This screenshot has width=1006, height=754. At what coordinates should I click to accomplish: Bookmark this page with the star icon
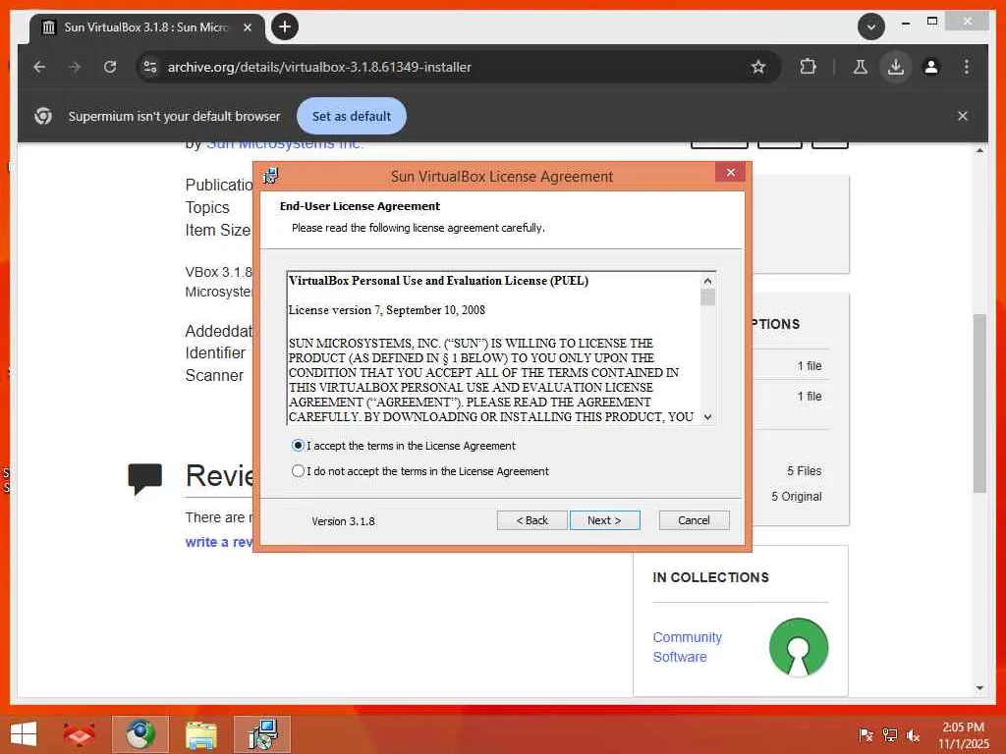pos(758,67)
